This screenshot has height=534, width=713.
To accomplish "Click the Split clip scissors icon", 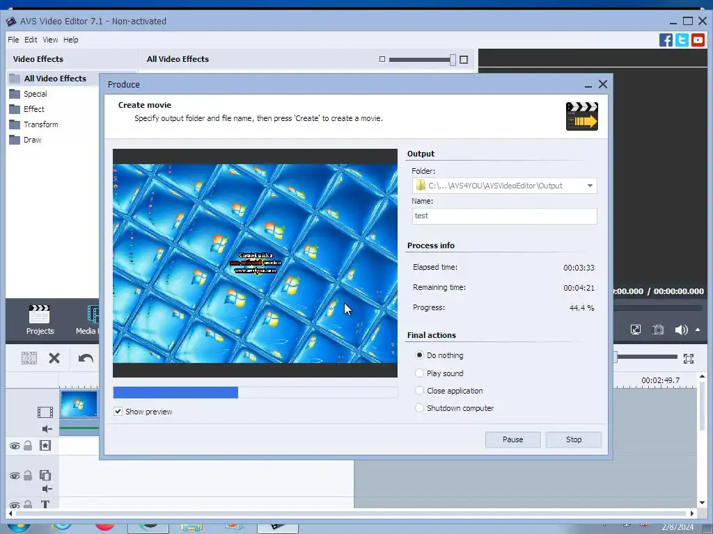I will [29, 358].
